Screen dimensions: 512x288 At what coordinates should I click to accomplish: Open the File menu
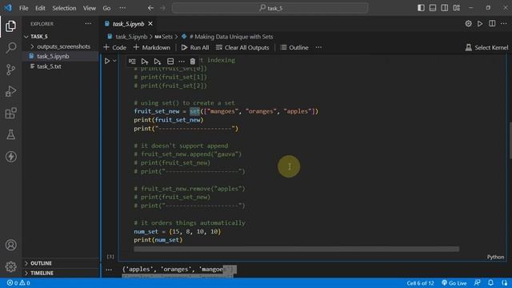click(x=23, y=8)
